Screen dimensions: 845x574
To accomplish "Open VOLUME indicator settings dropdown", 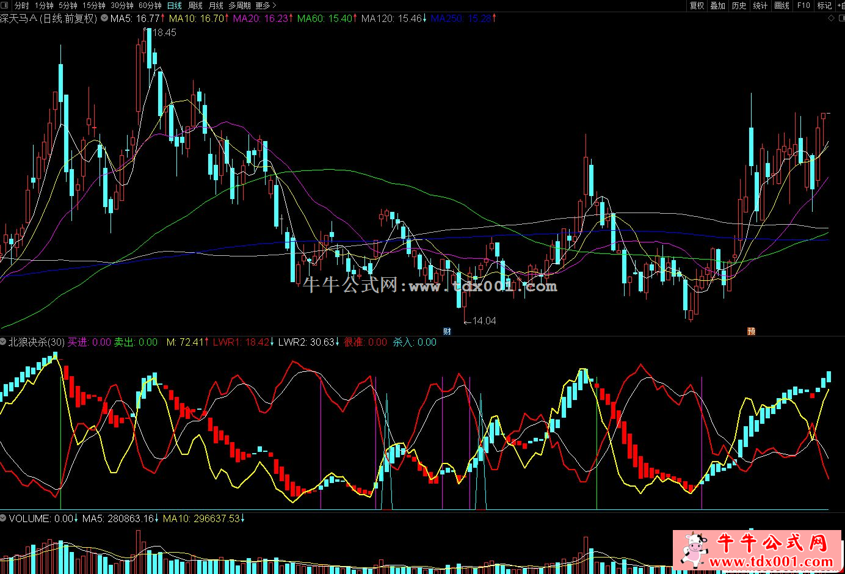I will [4, 518].
